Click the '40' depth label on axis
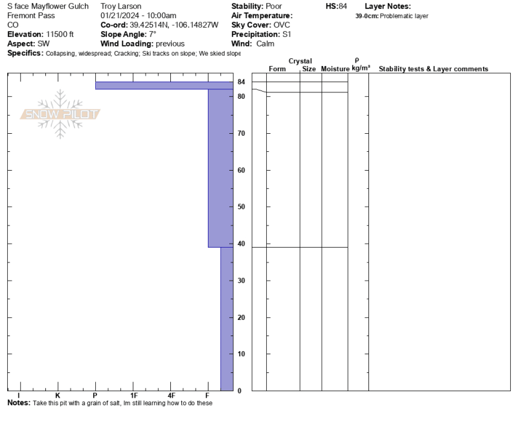Viewport: 518px width, 437px height. click(x=241, y=244)
